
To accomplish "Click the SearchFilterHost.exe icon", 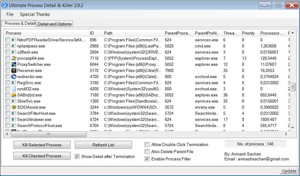I will tap(14, 113).
